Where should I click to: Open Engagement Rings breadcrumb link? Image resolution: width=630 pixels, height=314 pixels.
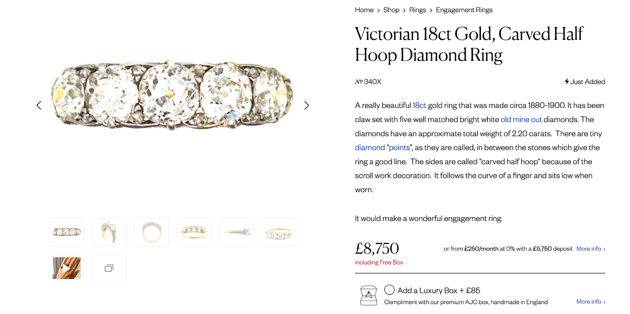point(464,10)
